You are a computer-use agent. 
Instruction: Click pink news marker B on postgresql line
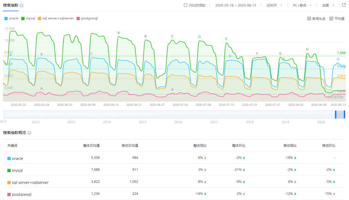click(172, 89)
